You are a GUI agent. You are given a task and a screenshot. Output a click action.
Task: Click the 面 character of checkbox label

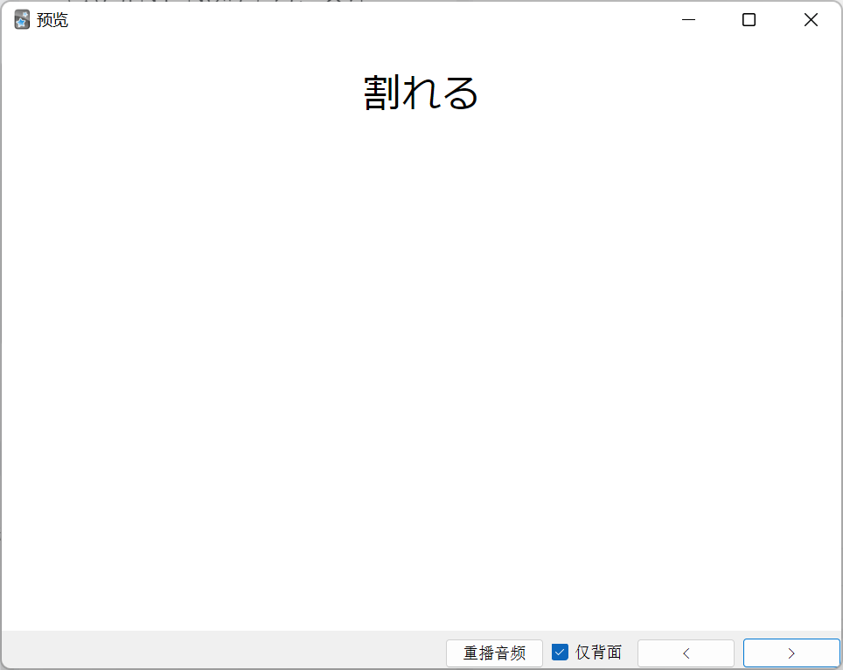614,653
